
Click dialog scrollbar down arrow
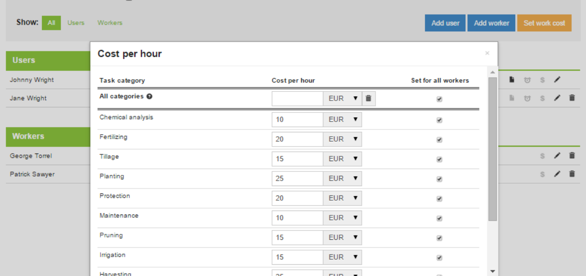tap(492, 271)
